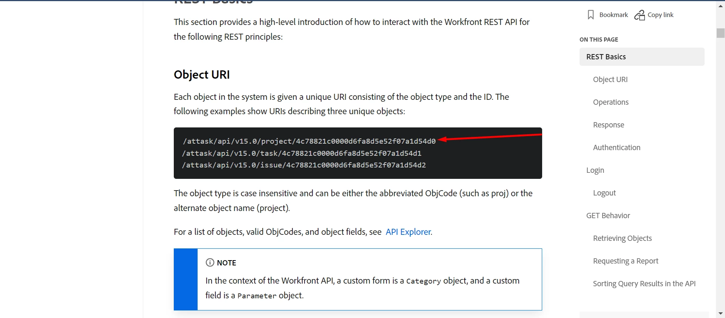Go to Login section
725x318 pixels.
[x=595, y=170]
